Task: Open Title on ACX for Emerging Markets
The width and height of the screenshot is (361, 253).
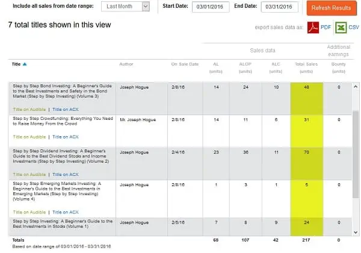Action: pos(66,212)
